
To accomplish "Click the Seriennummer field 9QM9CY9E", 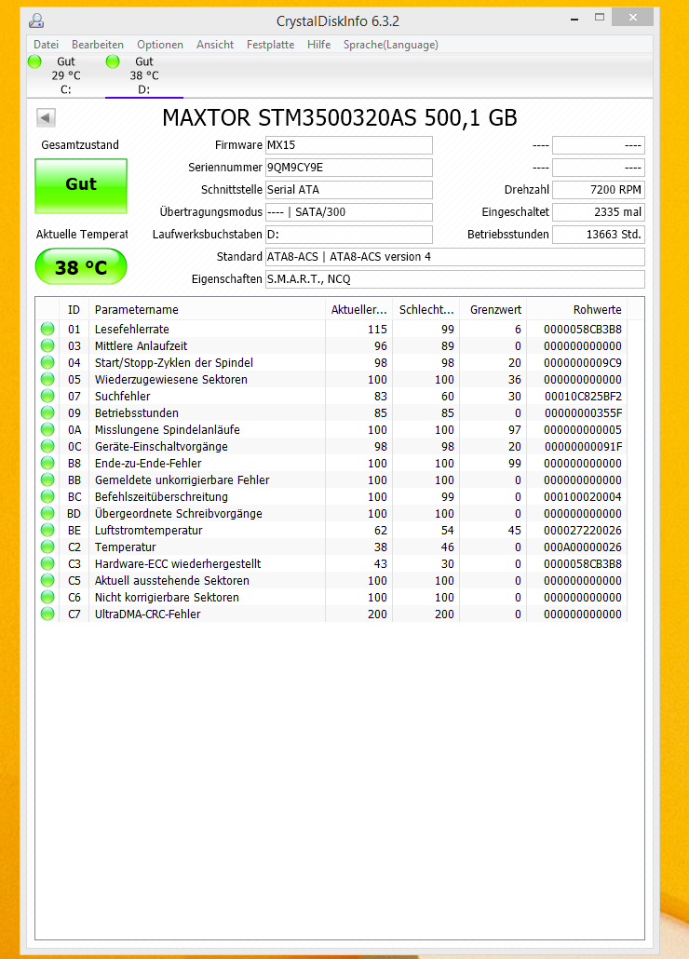I will [348, 168].
